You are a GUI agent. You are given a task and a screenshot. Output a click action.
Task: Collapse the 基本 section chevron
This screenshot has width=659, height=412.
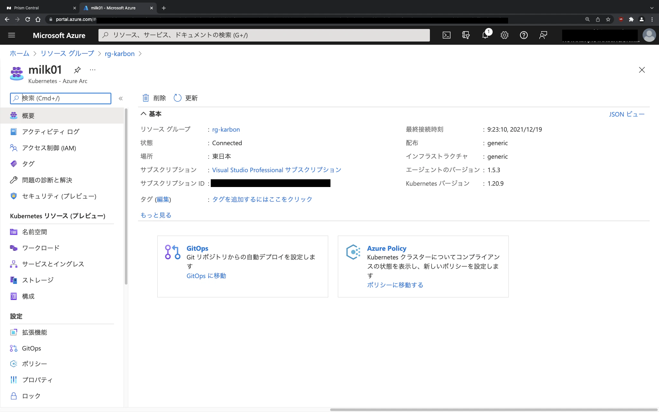point(144,114)
